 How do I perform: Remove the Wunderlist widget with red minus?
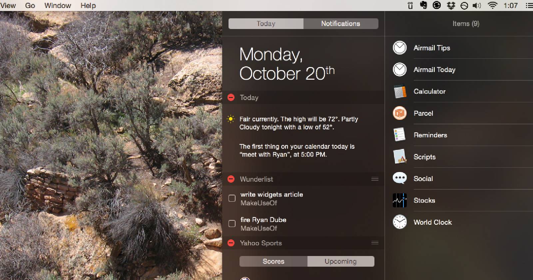231,179
